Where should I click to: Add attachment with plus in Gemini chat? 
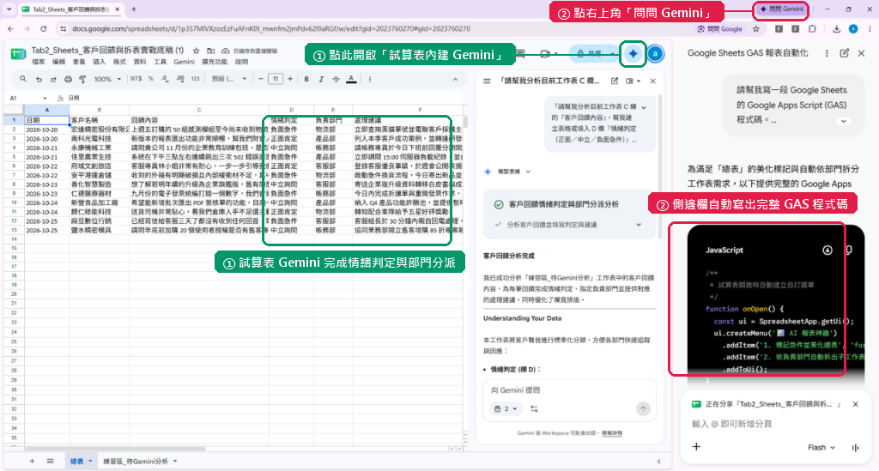[x=696, y=447]
